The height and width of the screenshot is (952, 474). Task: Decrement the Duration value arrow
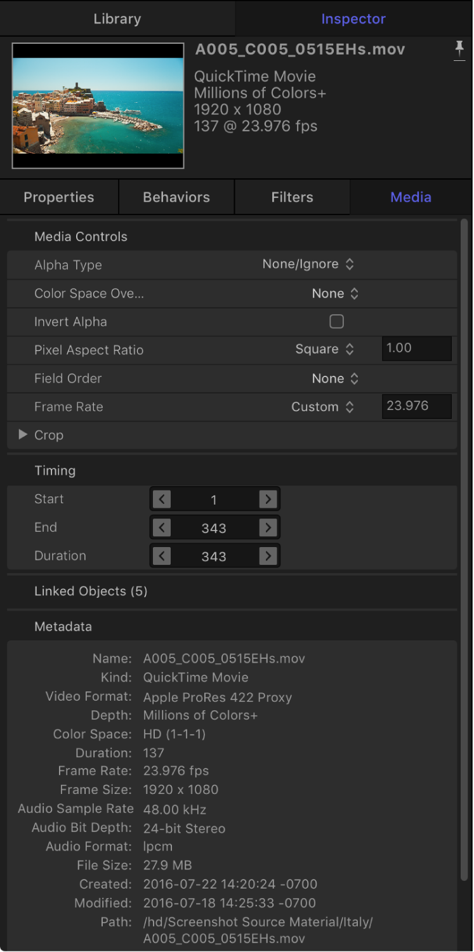tap(162, 557)
